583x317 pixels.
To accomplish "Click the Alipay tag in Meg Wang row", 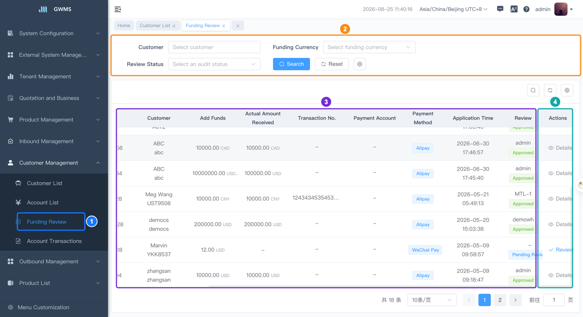I will [423, 199].
